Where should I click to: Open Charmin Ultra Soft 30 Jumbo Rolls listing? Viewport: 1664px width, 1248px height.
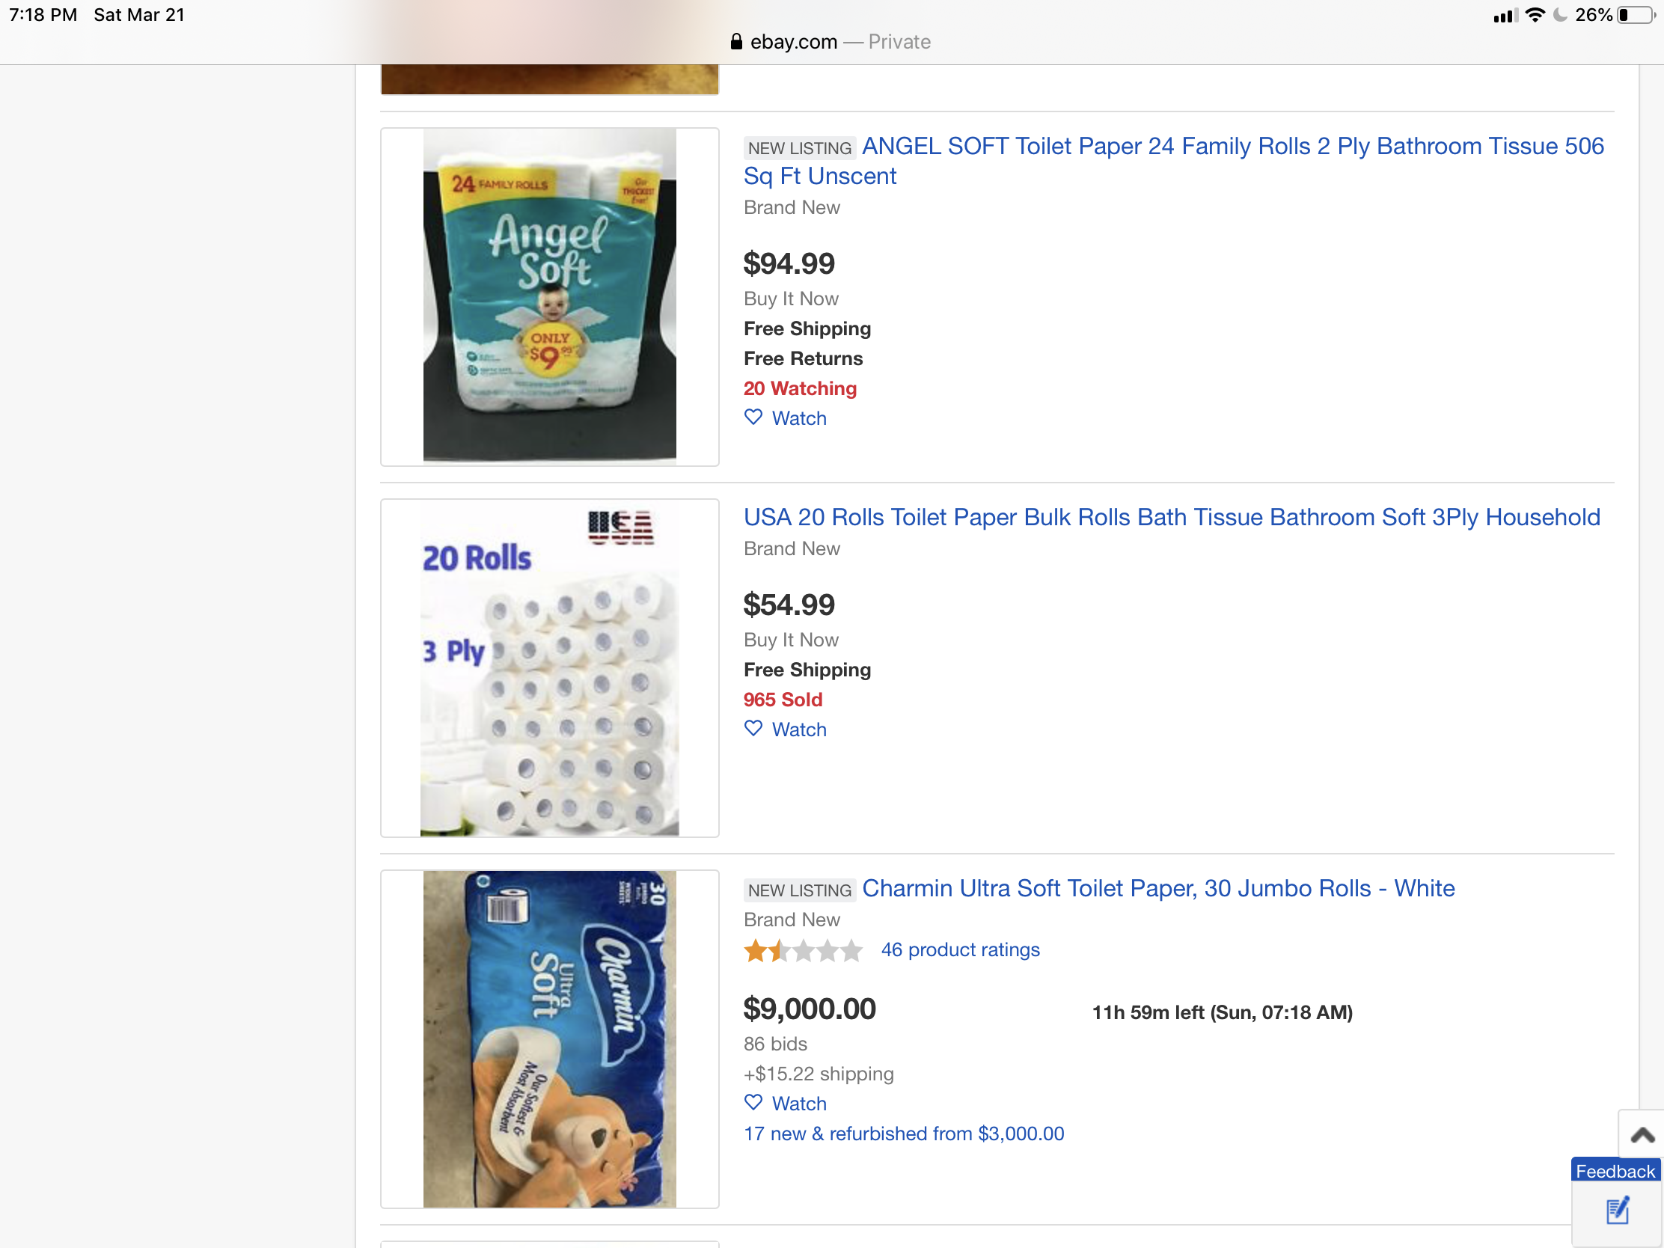coord(1157,888)
